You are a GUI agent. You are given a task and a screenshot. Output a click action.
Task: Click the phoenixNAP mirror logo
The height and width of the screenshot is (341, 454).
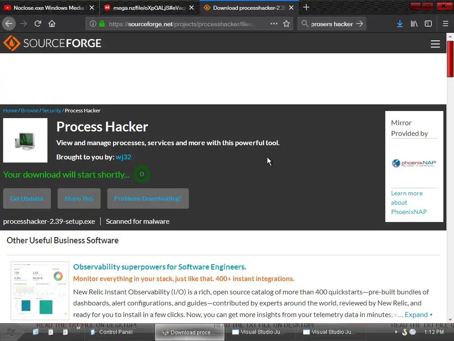point(414,163)
